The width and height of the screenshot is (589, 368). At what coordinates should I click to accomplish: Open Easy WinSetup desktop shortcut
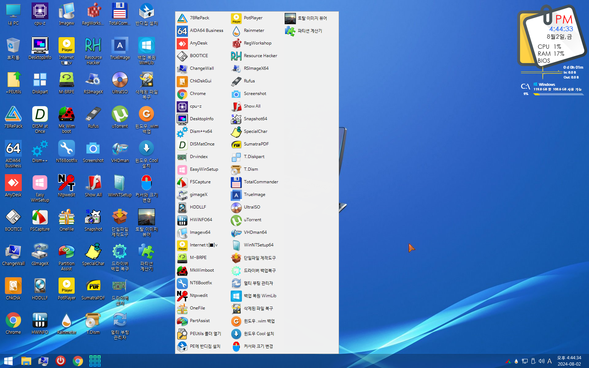[40, 188]
